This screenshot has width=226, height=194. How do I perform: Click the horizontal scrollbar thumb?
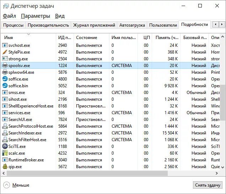(x=87, y=173)
